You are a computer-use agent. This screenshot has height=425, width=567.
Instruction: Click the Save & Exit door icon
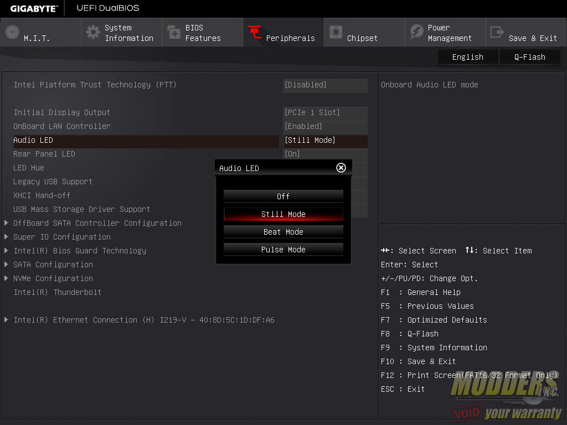(497, 32)
